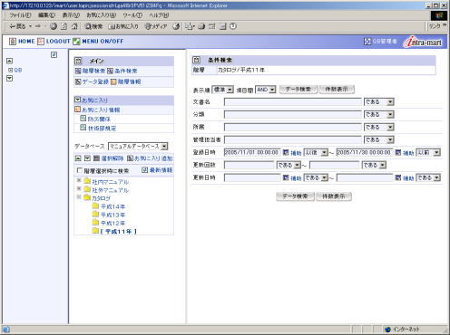
Task: Open 階層検索 hierarchy search icon
Action: pyautogui.click(x=78, y=71)
